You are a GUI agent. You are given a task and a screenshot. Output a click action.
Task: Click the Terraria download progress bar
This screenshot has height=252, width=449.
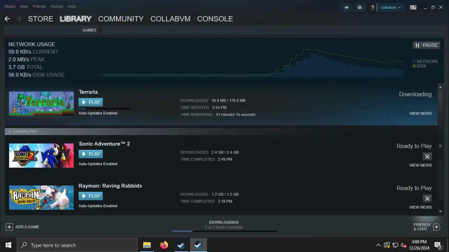[x=105, y=109]
